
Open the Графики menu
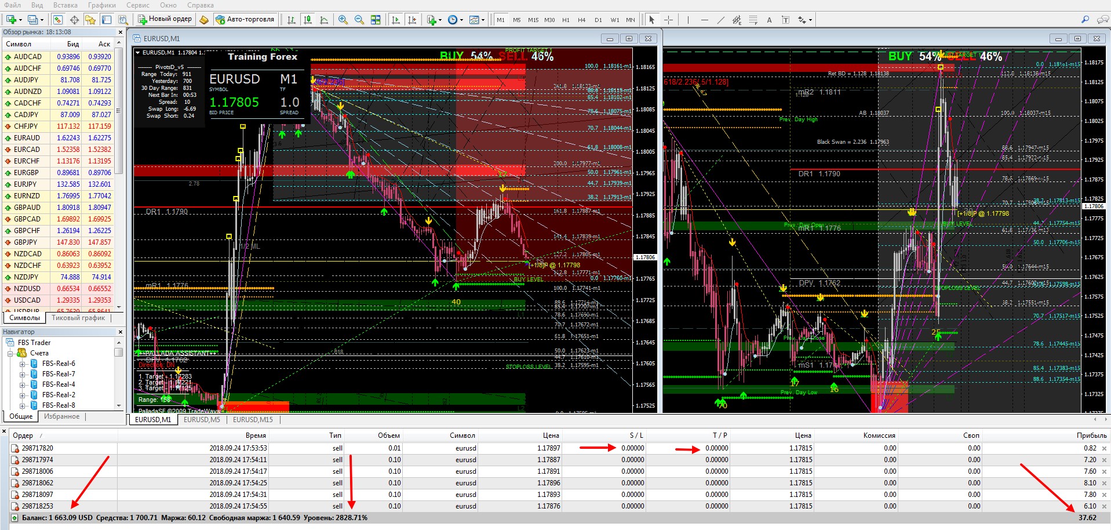pyautogui.click(x=102, y=5)
